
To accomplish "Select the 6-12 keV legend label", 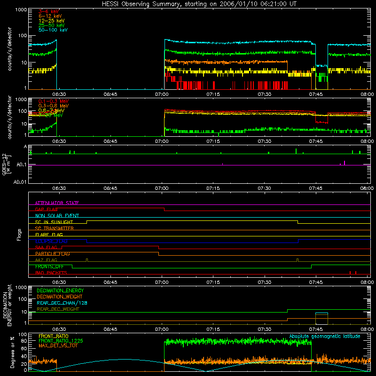I will (50, 16).
